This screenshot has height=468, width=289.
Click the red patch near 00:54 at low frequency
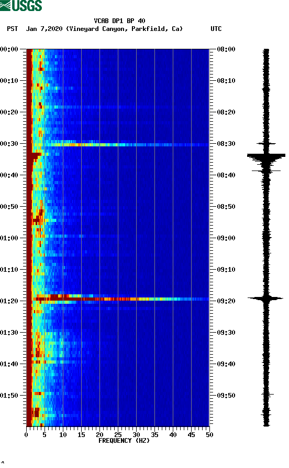[36, 220]
